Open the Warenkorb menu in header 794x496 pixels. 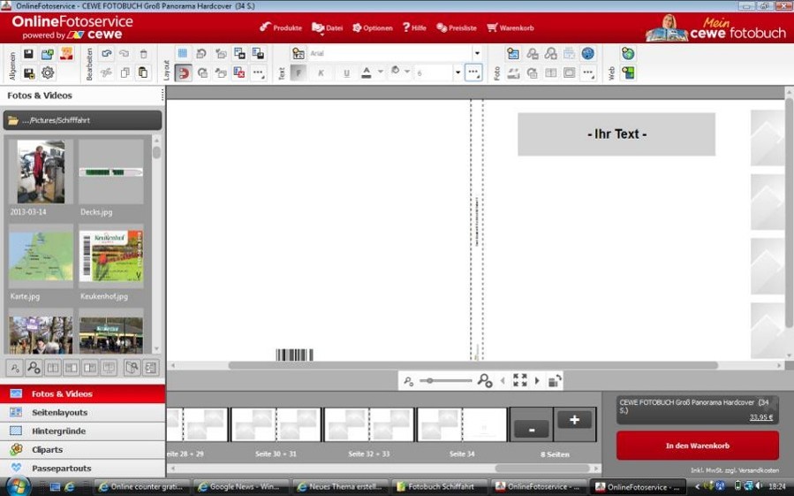(x=510, y=28)
